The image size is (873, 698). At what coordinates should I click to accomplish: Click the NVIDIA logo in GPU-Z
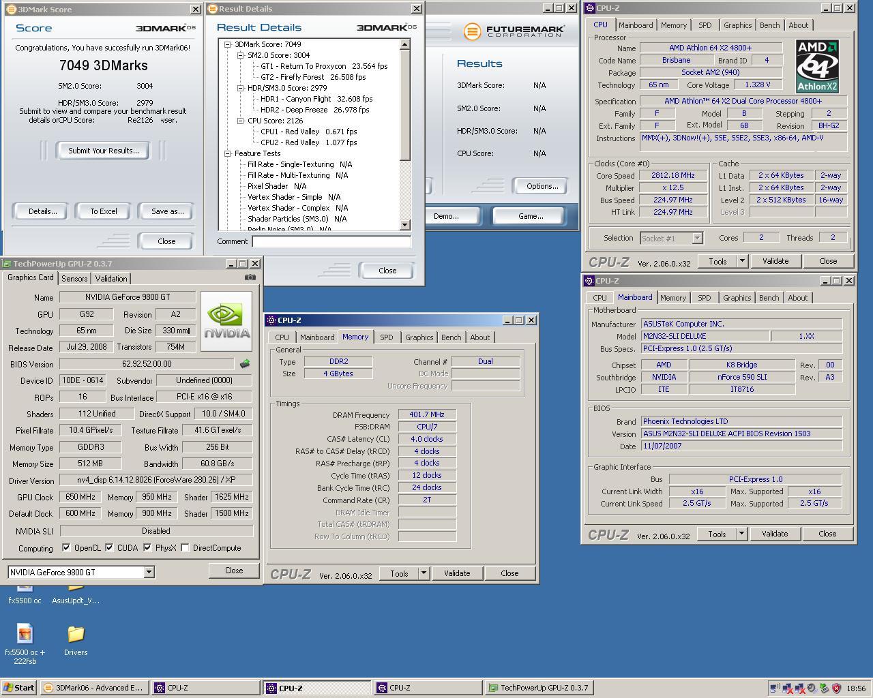click(226, 322)
